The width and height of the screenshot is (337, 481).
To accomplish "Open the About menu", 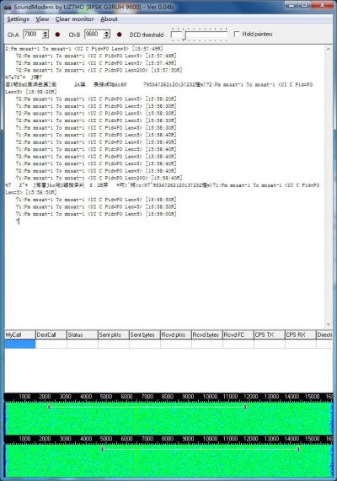I will point(109,19).
